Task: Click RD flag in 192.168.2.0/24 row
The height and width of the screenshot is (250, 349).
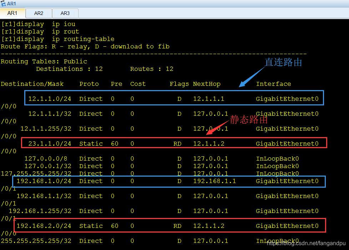Action: click(177, 226)
